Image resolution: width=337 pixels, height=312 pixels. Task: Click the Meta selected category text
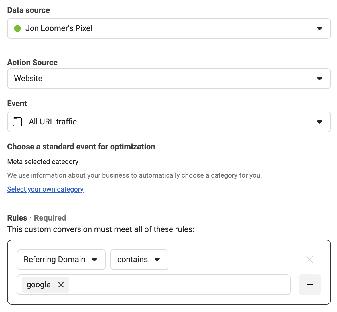point(43,162)
